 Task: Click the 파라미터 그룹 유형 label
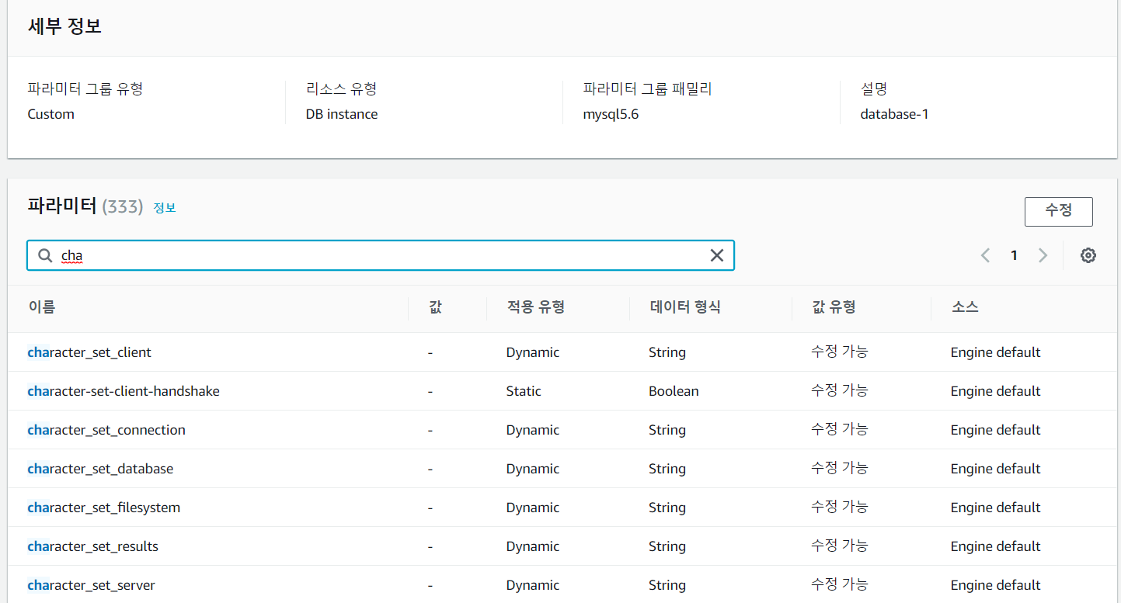click(85, 88)
